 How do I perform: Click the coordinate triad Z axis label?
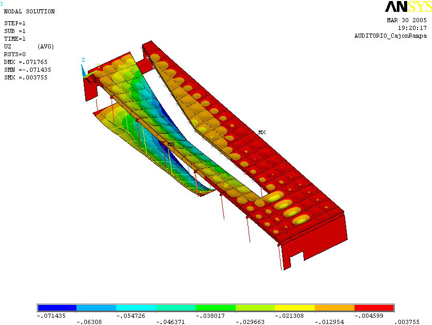pos(83,60)
